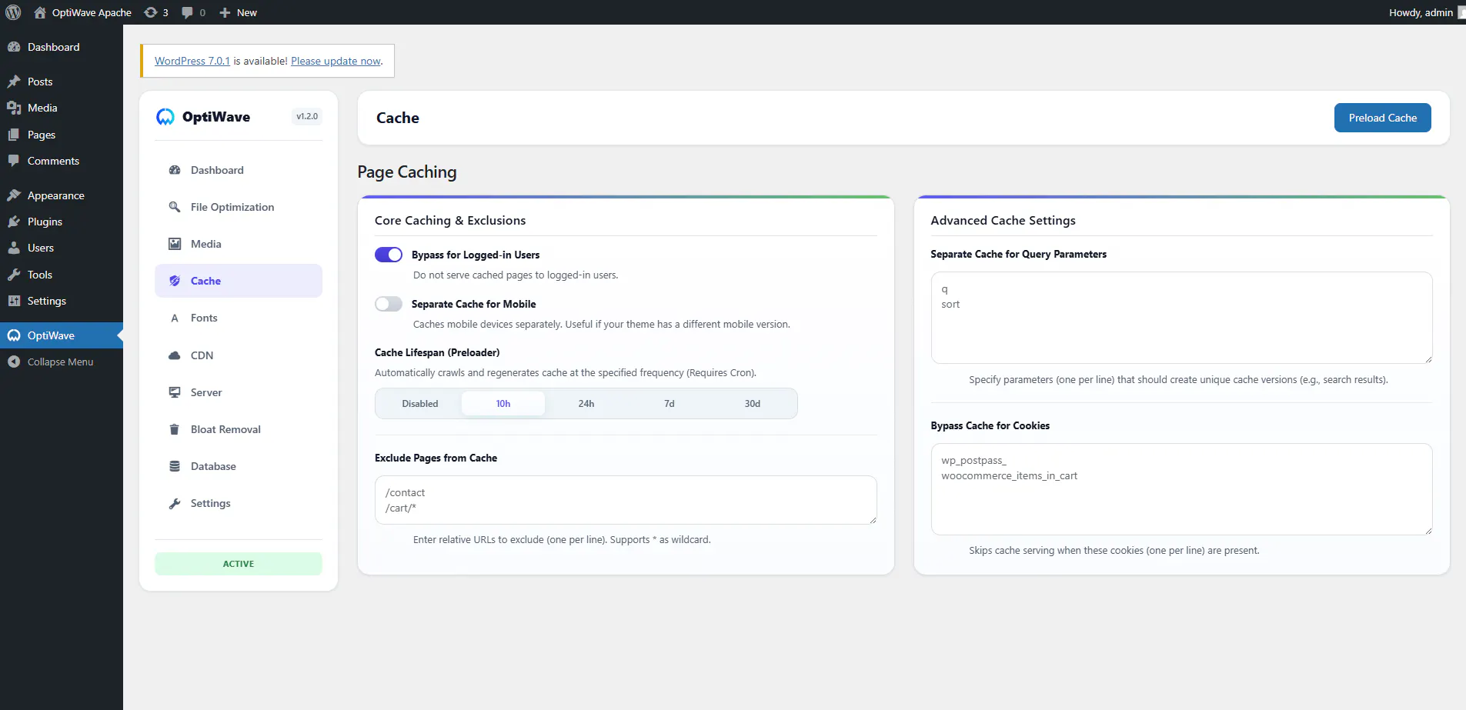Screen dimensions: 1466x710
Task: Open File Optimization magnifier icon
Action: pos(175,207)
